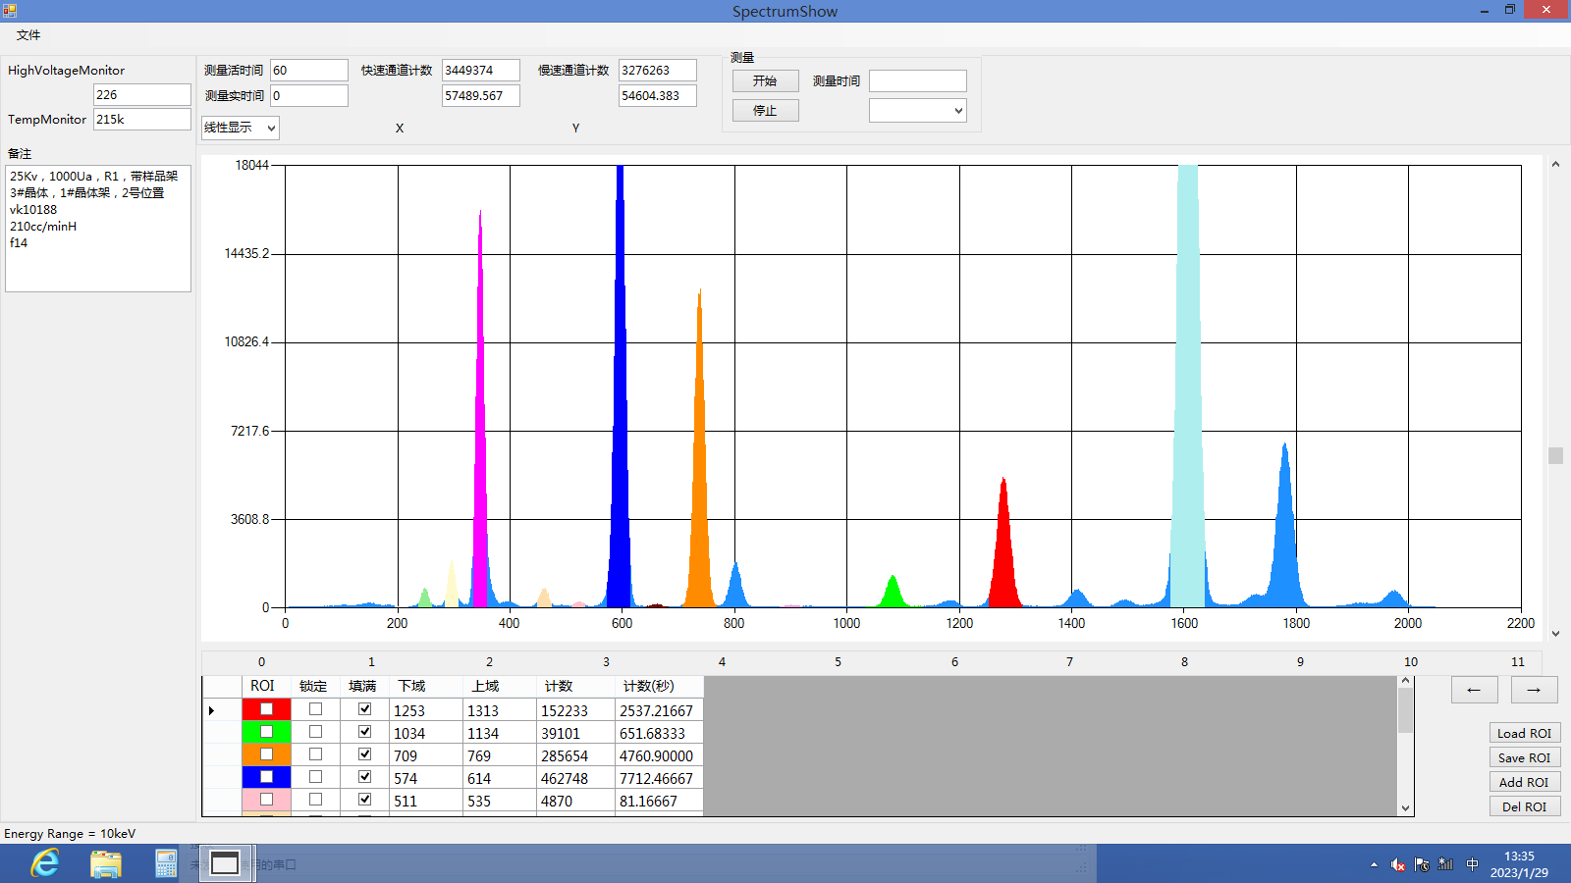This screenshot has height=883, width=1571.
Task: Expand hidden icons in system tray
Action: click(1374, 863)
